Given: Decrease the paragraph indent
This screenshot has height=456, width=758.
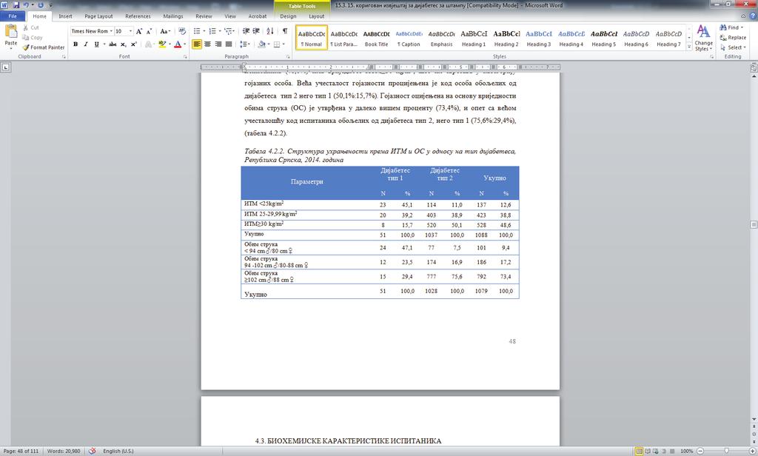Looking at the screenshot, I should click(246, 31).
